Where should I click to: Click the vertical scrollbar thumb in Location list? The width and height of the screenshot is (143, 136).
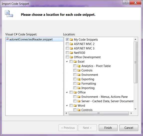pos(136,62)
